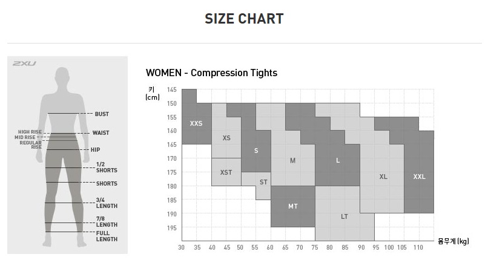The height and width of the screenshot is (263, 491).
Task: Choose the L size block
Action: coord(338,161)
